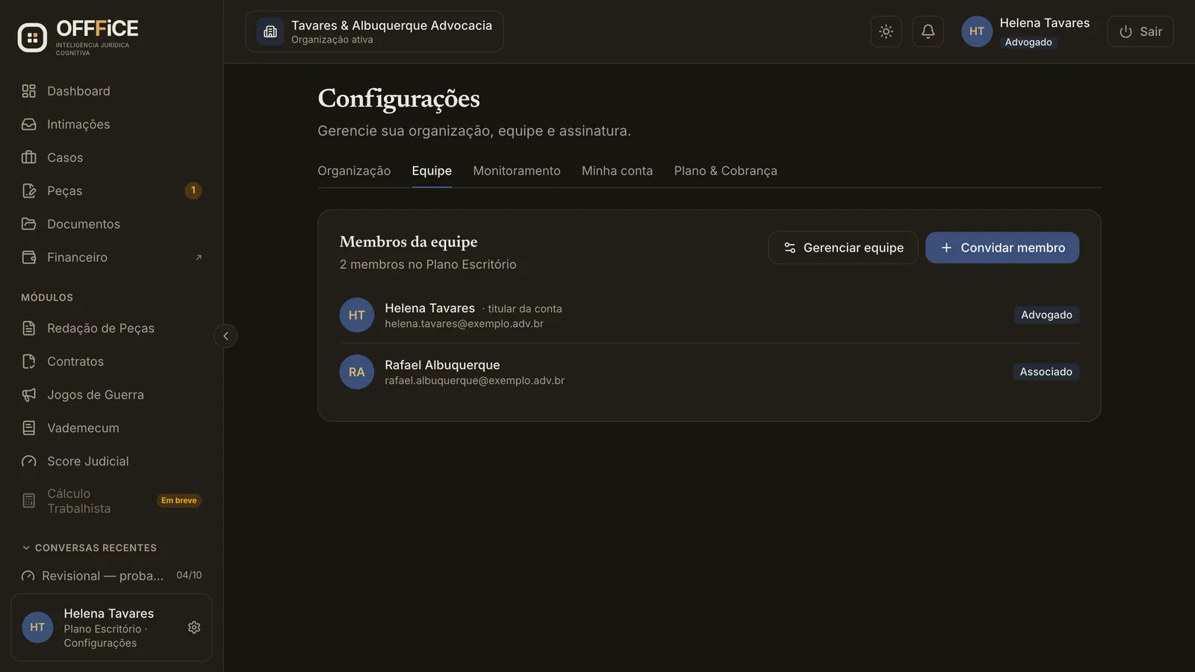The image size is (1195, 672).
Task: Collapse the Conversas Recentes section
Action: 89,548
